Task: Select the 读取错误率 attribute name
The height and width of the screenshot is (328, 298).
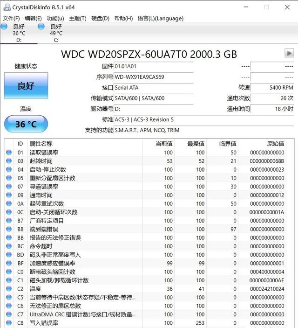Action: (44, 153)
